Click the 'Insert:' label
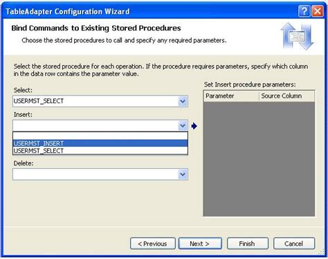The image size is (328, 259). point(23,114)
